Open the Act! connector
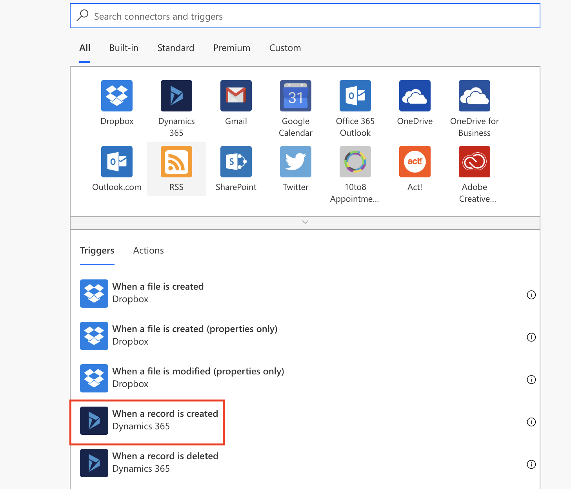The width and height of the screenshot is (571, 489). point(415,162)
